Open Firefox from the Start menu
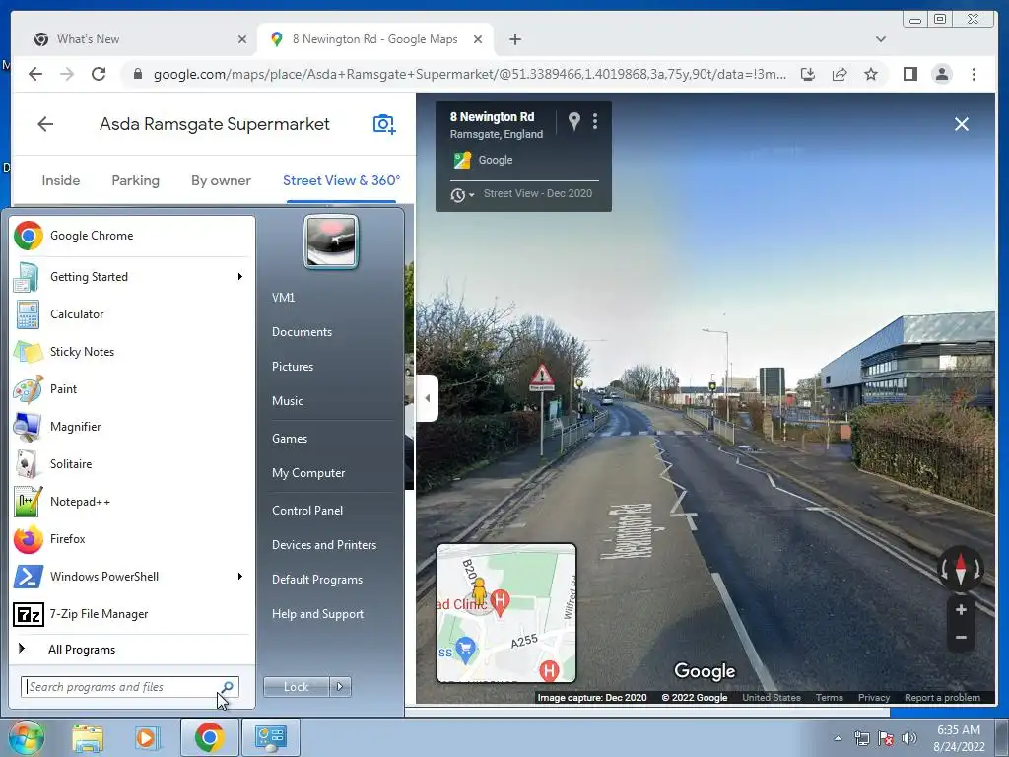 click(x=132, y=539)
